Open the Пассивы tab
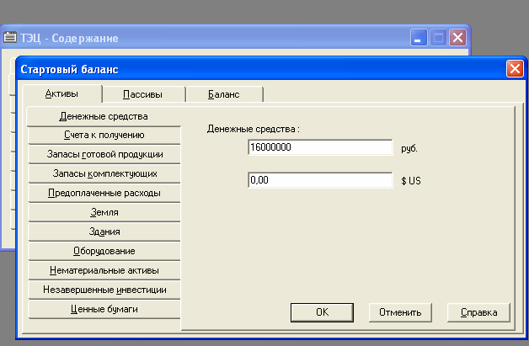 click(x=142, y=94)
